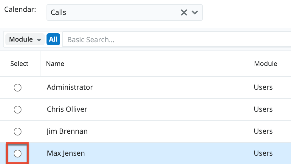Sort by the Module column header
Screen dimensions: 291x164
coord(265,64)
